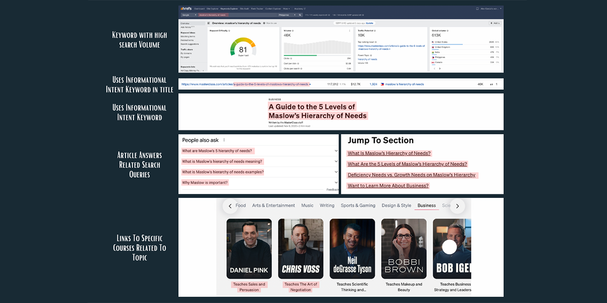Select the Design & Style category tab
The image size is (607, 303).
tap(397, 206)
